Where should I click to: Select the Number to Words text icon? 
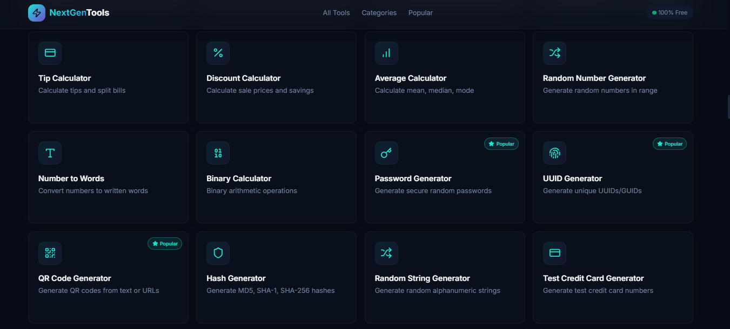[x=50, y=153]
